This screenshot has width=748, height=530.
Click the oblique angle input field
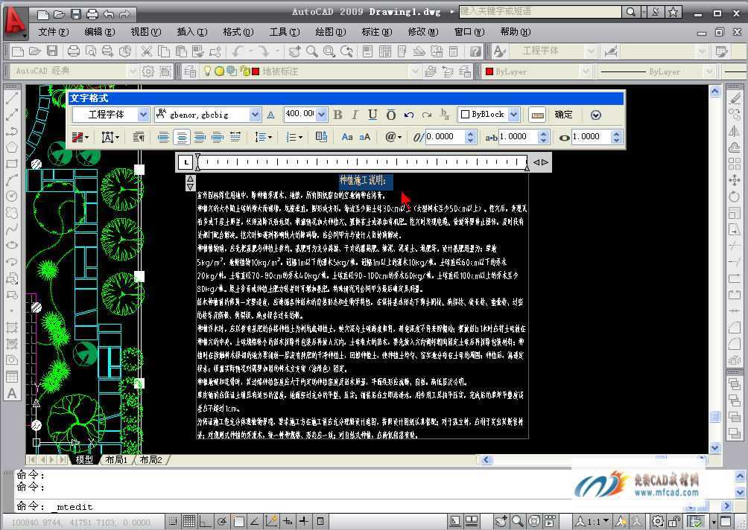pos(445,137)
